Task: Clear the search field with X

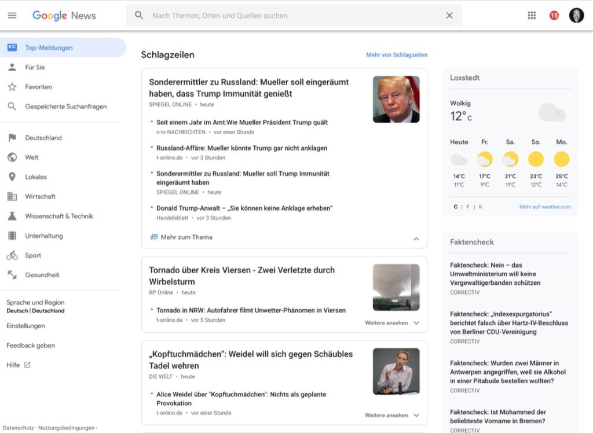Action: 449,16
